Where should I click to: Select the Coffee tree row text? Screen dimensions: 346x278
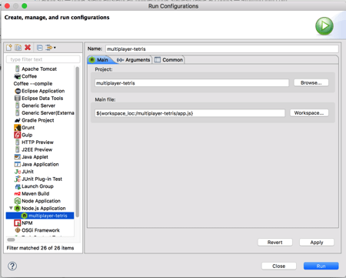point(29,76)
